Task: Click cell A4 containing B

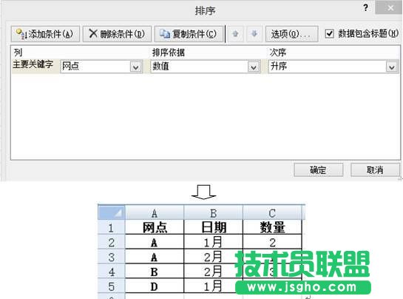Action: pos(155,272)
